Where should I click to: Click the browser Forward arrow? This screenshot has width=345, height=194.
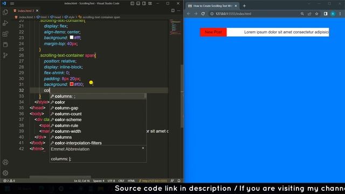tap(196, 13)
